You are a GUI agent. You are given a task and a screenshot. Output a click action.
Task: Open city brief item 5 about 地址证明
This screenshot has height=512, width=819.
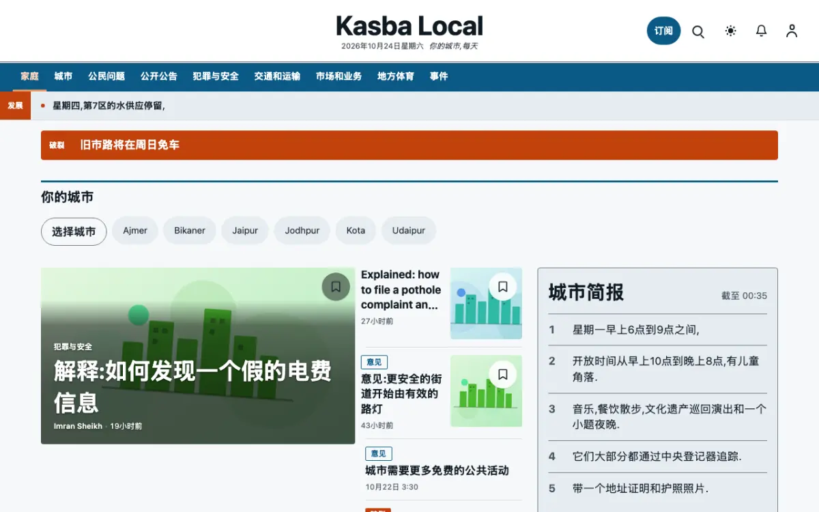click(x=658, y=489)
